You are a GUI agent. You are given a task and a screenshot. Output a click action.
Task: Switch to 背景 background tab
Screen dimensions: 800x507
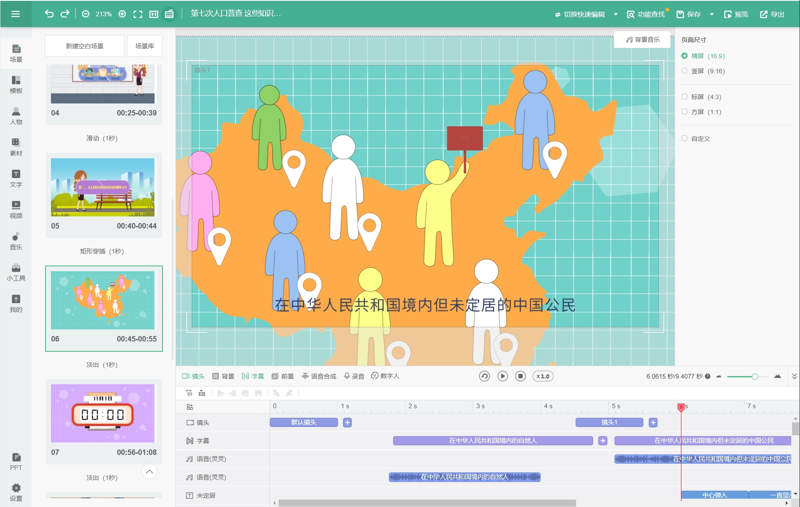click(x=223, y=376)
